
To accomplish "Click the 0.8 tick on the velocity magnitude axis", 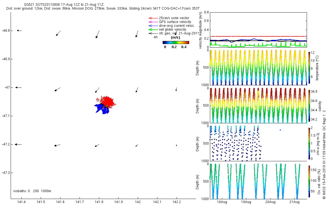I will (206, 13).
